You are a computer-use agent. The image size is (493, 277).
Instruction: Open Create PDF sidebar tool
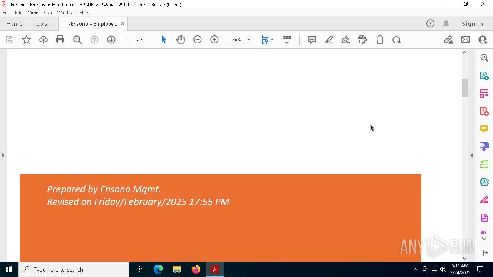484,111
